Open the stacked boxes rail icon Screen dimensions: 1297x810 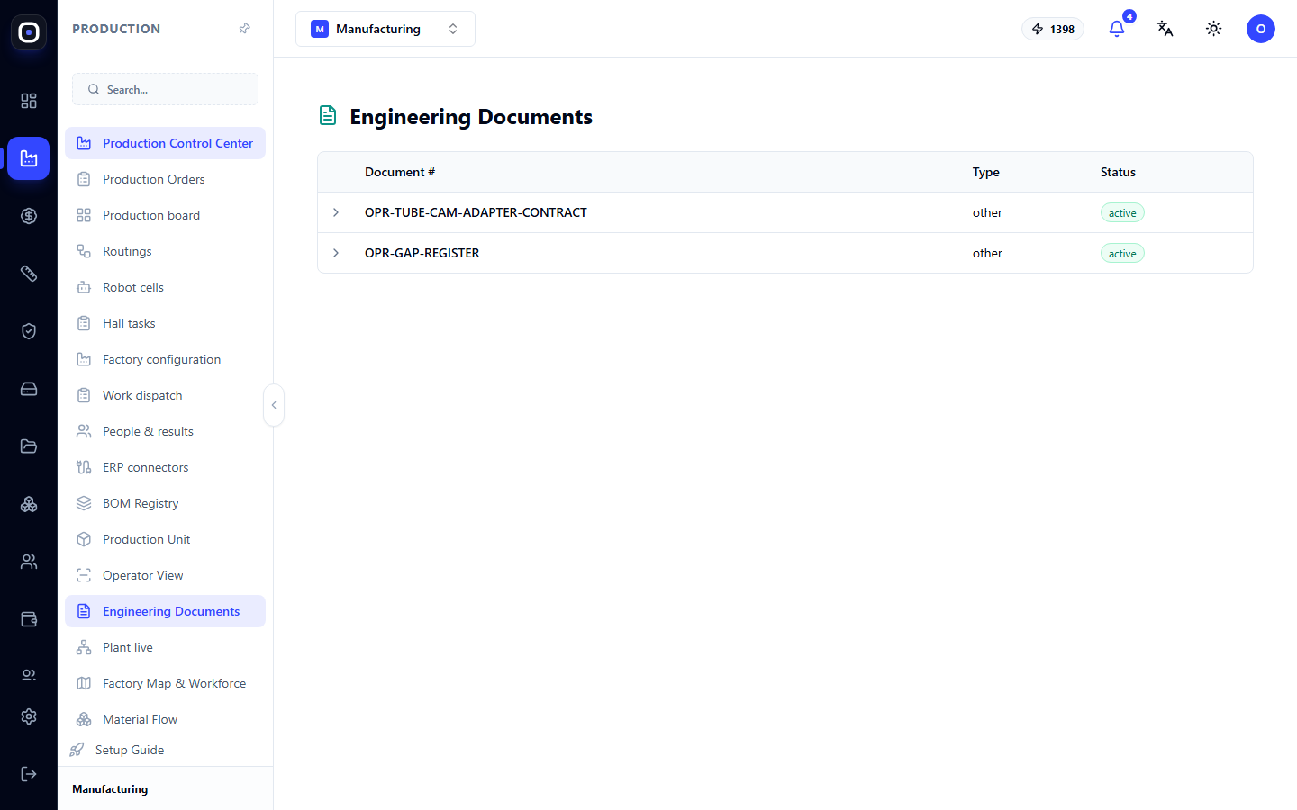click(x=29, y=504)
